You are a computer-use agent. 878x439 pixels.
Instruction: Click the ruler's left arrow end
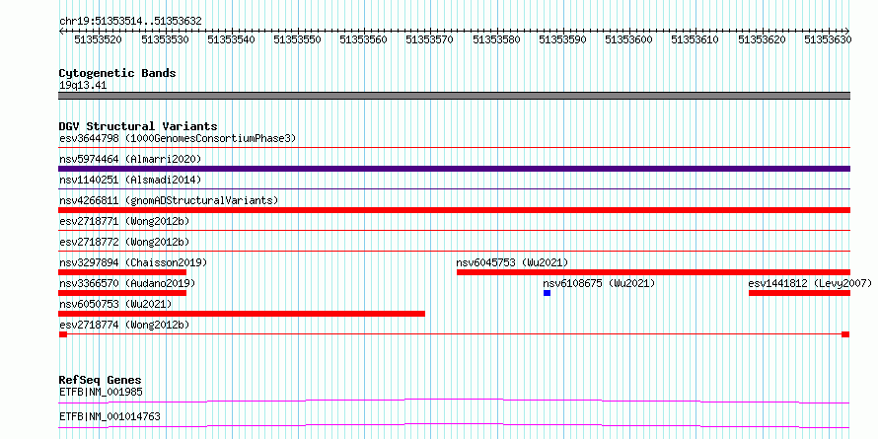[61, 31]
